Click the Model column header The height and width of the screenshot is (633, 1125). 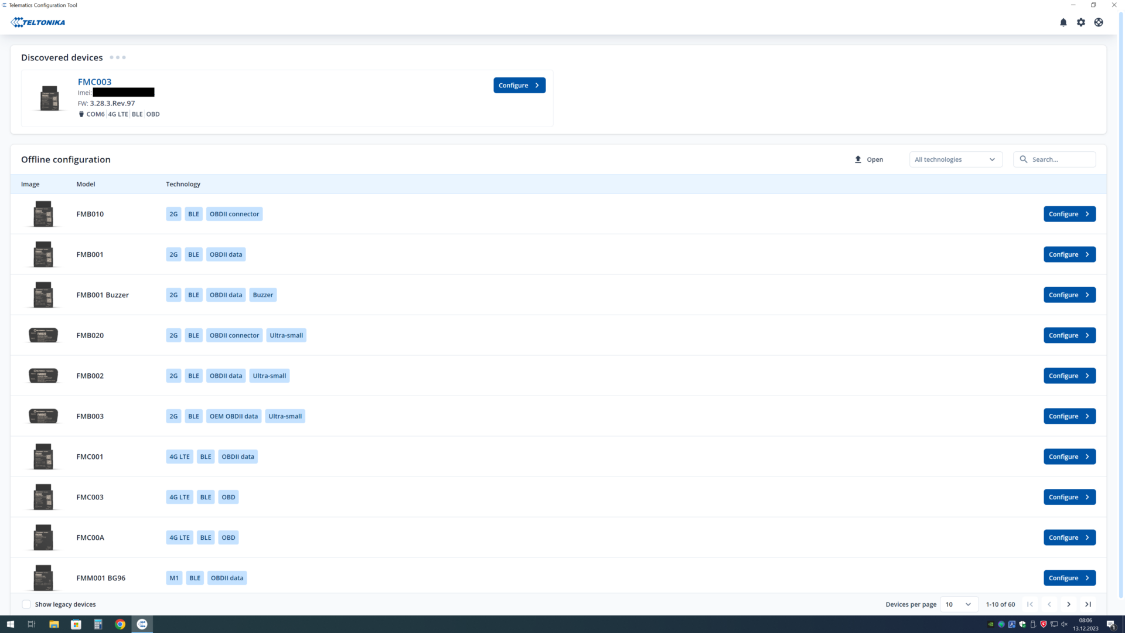[86, 184]
